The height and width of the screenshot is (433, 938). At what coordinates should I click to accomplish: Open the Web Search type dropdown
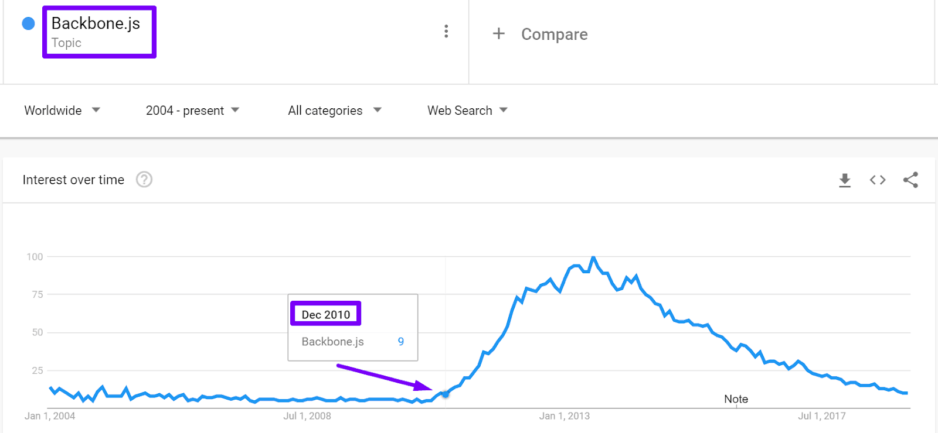tap(467, 111)
